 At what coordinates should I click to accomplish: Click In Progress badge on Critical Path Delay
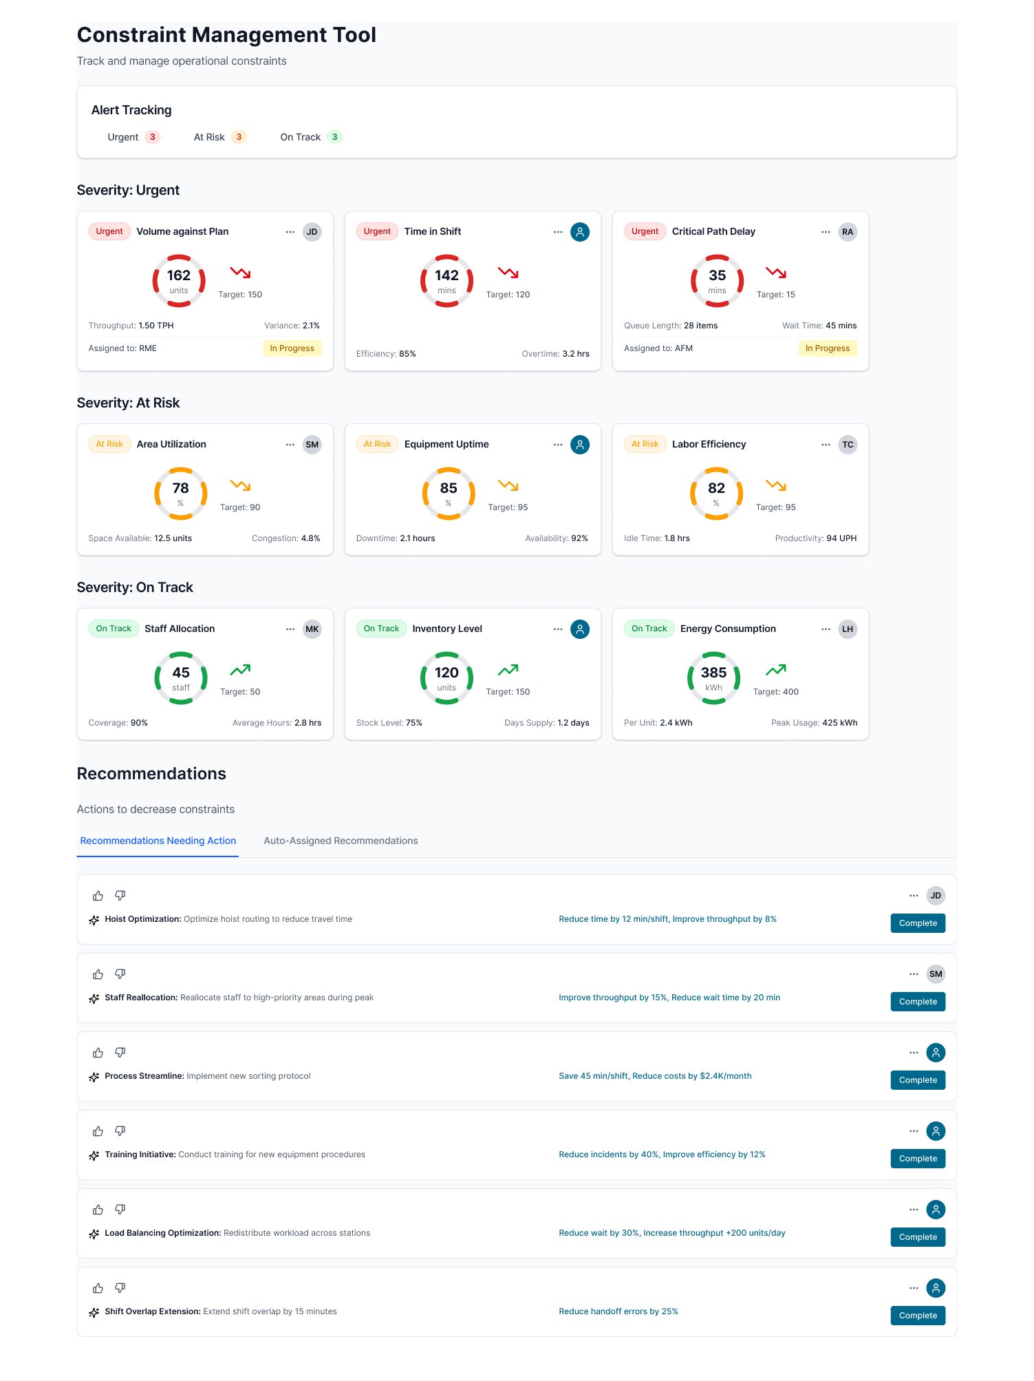pos(828,348)
